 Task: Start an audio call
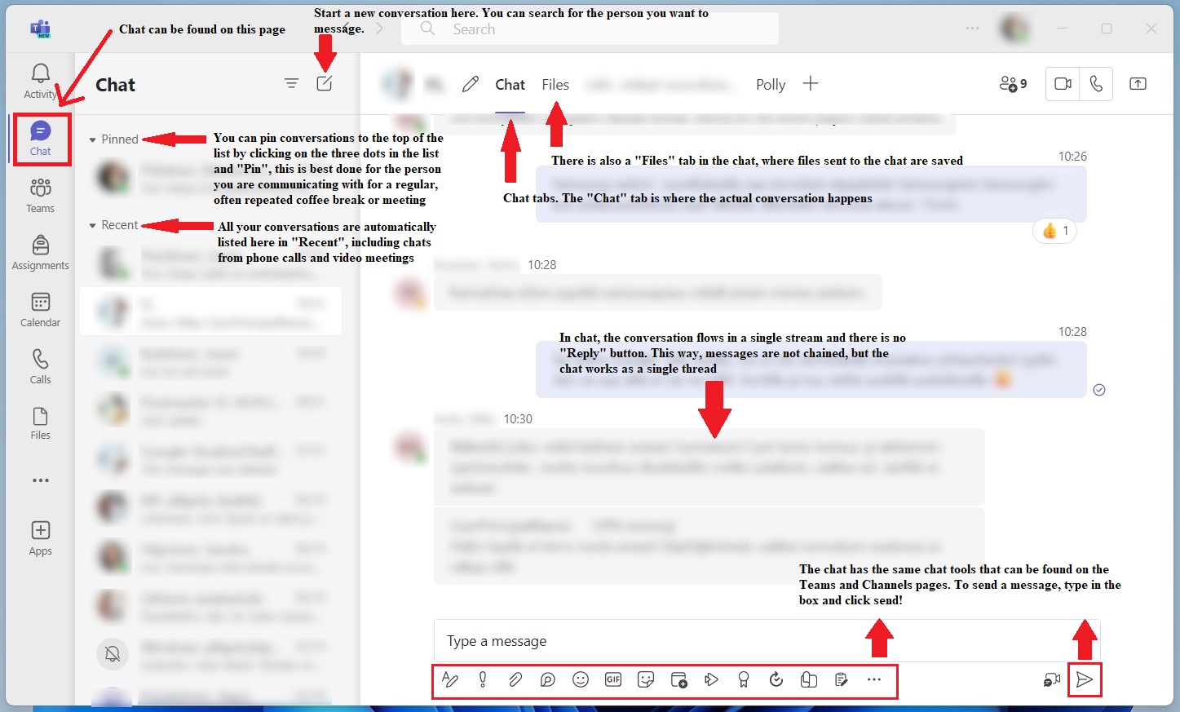[1096, 84]
